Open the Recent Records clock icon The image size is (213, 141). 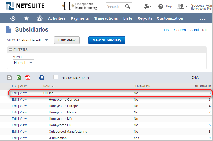pos(13,18)
